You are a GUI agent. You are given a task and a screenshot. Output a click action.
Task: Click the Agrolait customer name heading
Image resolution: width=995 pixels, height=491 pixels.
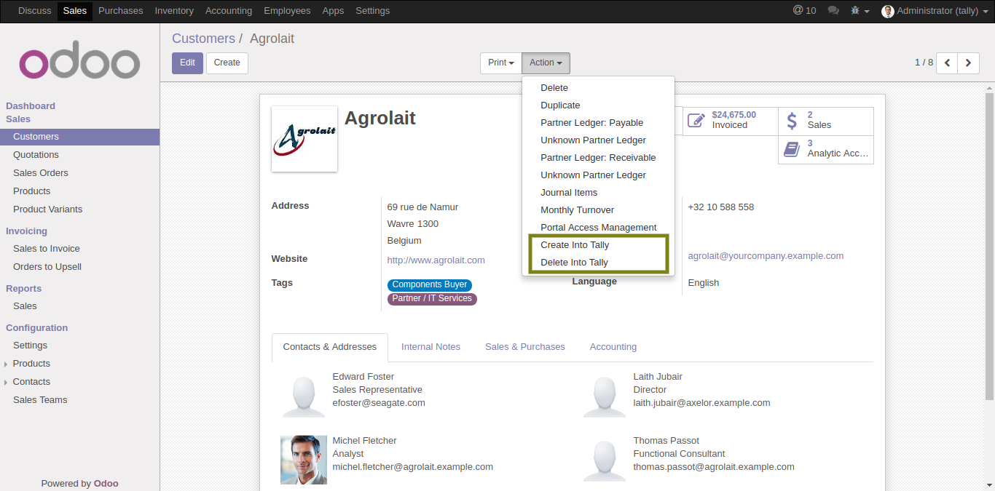click(380, 119)
